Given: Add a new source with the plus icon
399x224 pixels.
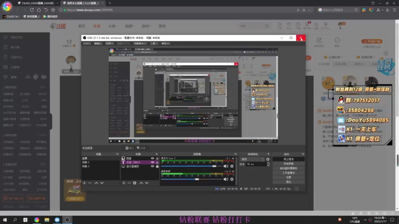Looking at the screenshot, I should 124,183.
